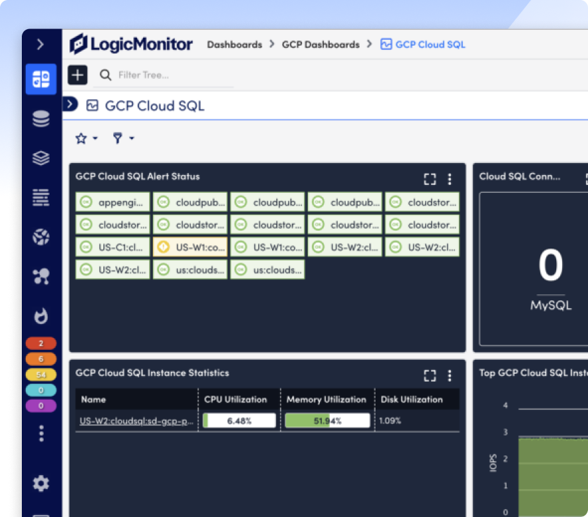
Task: Click the yellow warning US-W1:co... tile
Action: point(190,247)
